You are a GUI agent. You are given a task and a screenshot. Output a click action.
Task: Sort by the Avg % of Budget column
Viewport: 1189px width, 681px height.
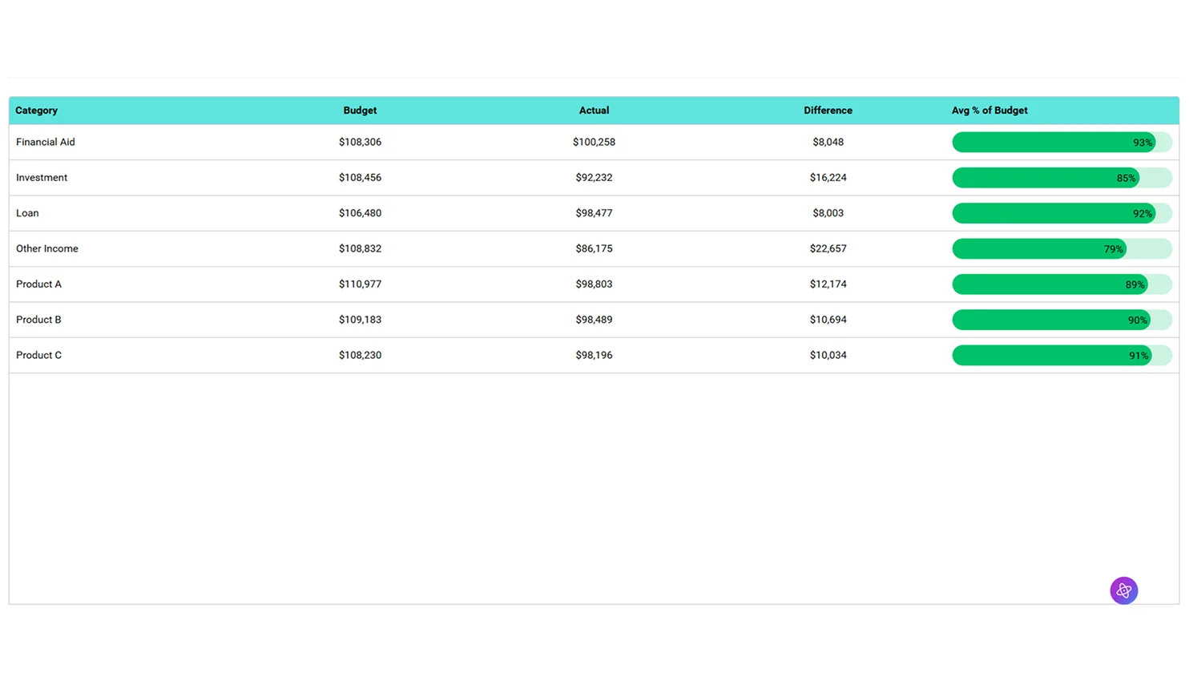(989, 110)
